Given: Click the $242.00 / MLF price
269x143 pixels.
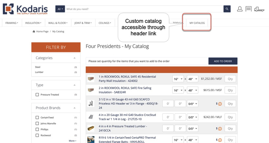Looking at the screenshot, I should click(213, 117).
